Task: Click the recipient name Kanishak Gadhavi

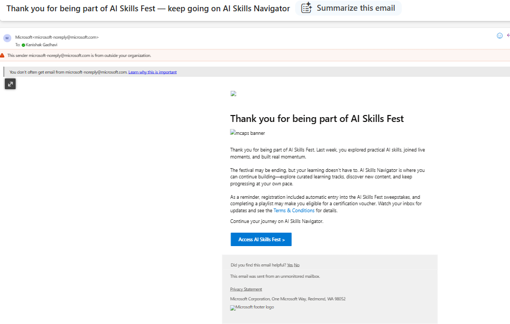Action: click(x=41, y=45)
